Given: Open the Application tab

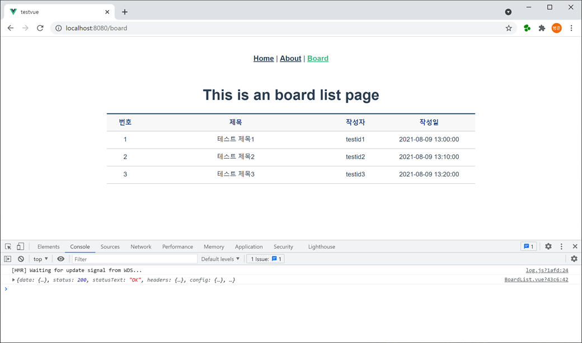Looking at the screenshot, I should point(248,247).
